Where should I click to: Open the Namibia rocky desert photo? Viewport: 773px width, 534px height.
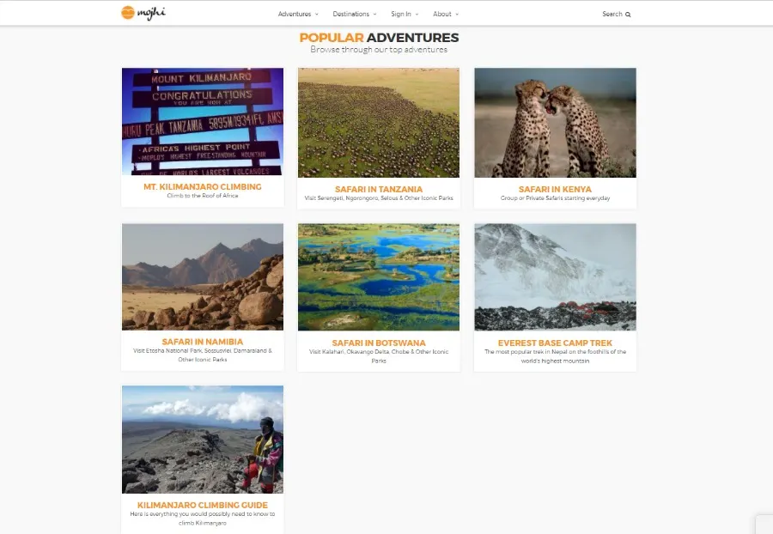tap(203, 276)
